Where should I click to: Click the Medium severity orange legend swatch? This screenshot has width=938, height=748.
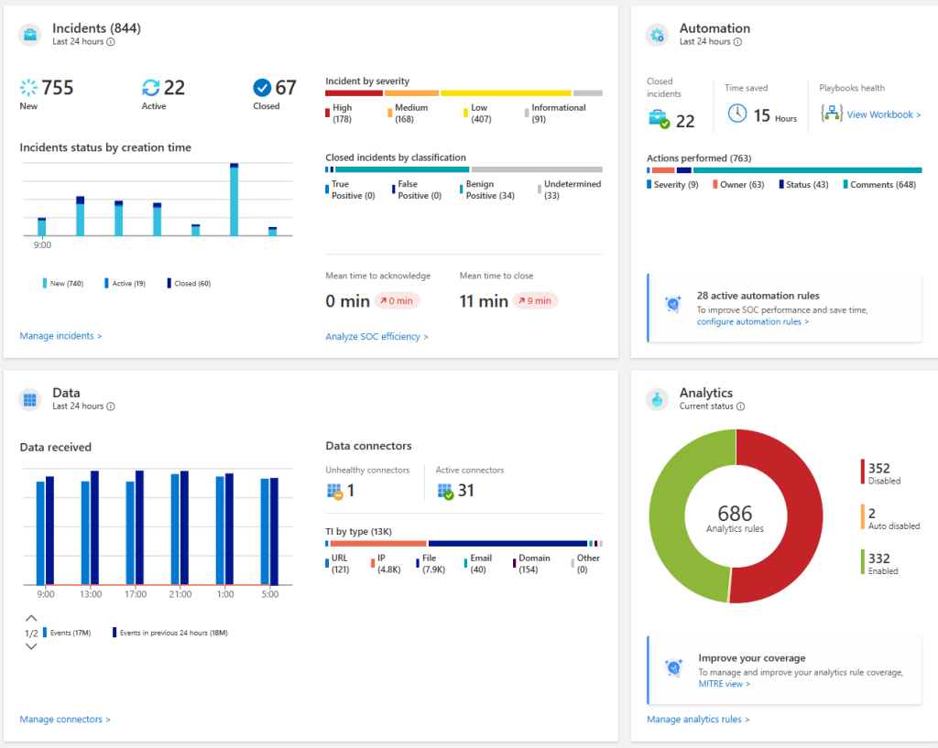(390, 113)
